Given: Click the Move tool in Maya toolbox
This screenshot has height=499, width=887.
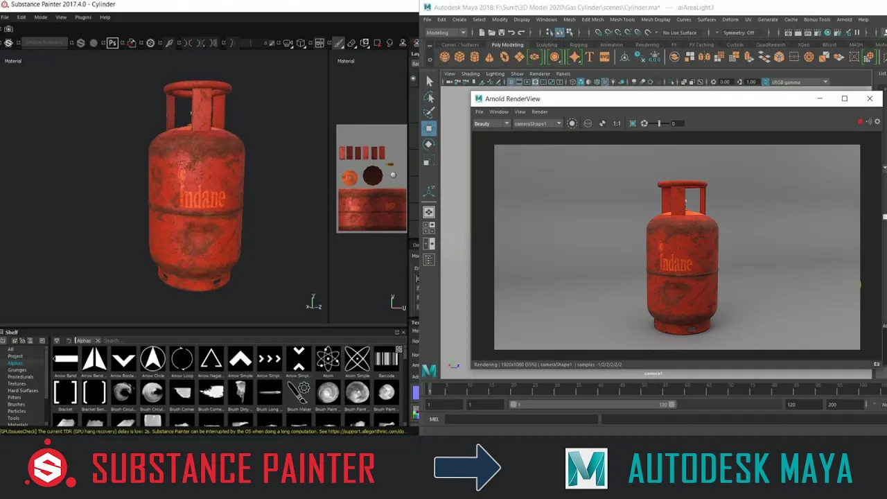Looking at the screenshot, I should click(429, 128).
